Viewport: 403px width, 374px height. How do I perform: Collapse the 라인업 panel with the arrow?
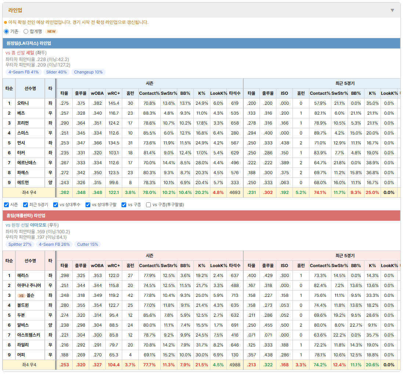392,10
